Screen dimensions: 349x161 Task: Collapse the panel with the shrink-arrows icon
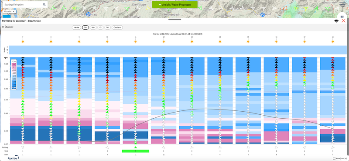342,17
